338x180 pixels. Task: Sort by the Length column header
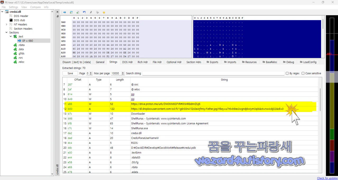pos(120,80)
